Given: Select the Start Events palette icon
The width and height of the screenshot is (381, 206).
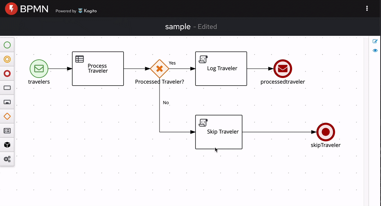Looking at the screenshot, I should click(7, 45).
